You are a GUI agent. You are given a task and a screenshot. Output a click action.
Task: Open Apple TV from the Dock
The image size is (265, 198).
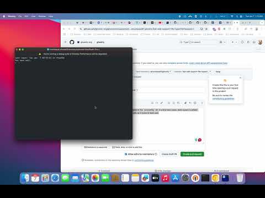155,178
